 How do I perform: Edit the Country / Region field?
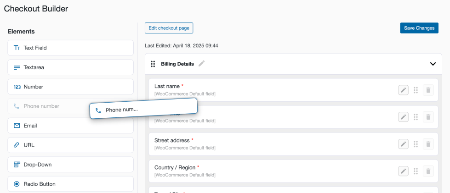(x=403, y=171)
